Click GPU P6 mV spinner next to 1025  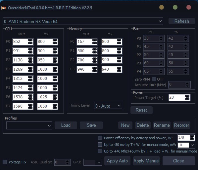[x=55, y=97]
